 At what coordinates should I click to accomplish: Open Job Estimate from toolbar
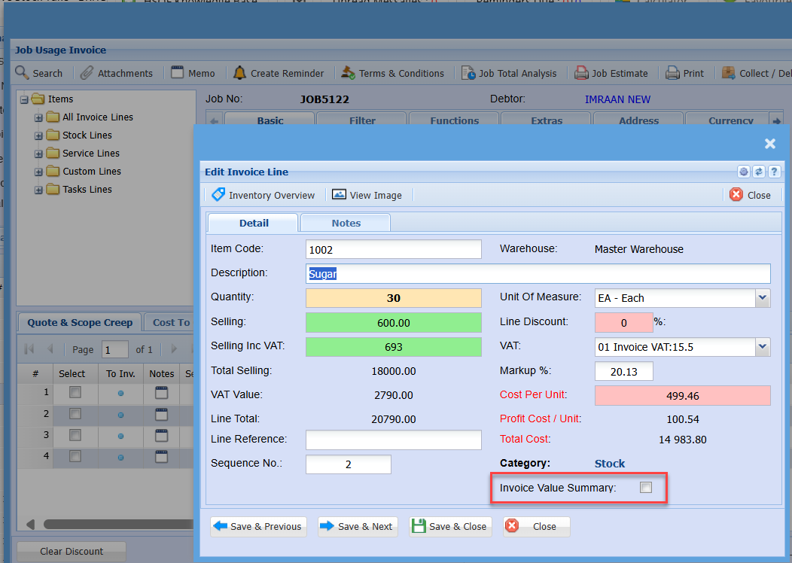coord(611,73)
